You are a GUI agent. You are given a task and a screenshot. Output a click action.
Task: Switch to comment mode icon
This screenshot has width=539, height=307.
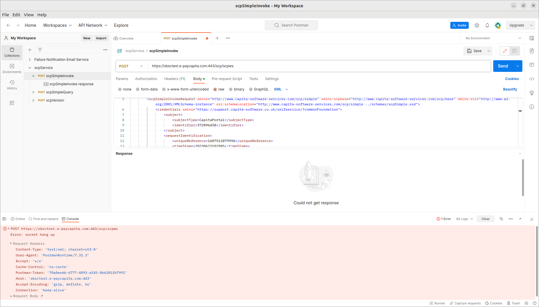click(x=514, y=51)
